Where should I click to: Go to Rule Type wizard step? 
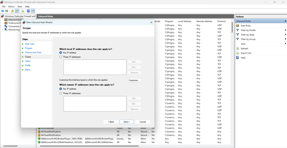point(30,44)
